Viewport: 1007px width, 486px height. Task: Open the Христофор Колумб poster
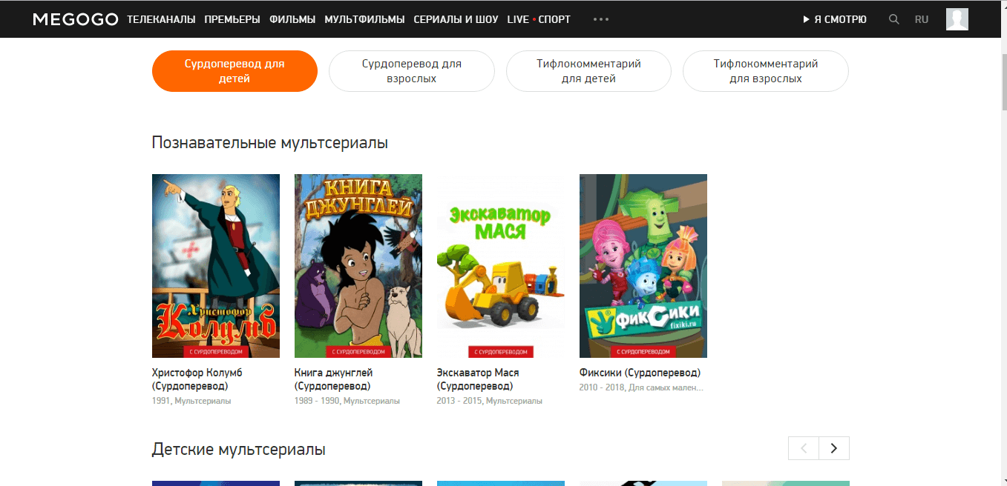[x=216, y=266]
